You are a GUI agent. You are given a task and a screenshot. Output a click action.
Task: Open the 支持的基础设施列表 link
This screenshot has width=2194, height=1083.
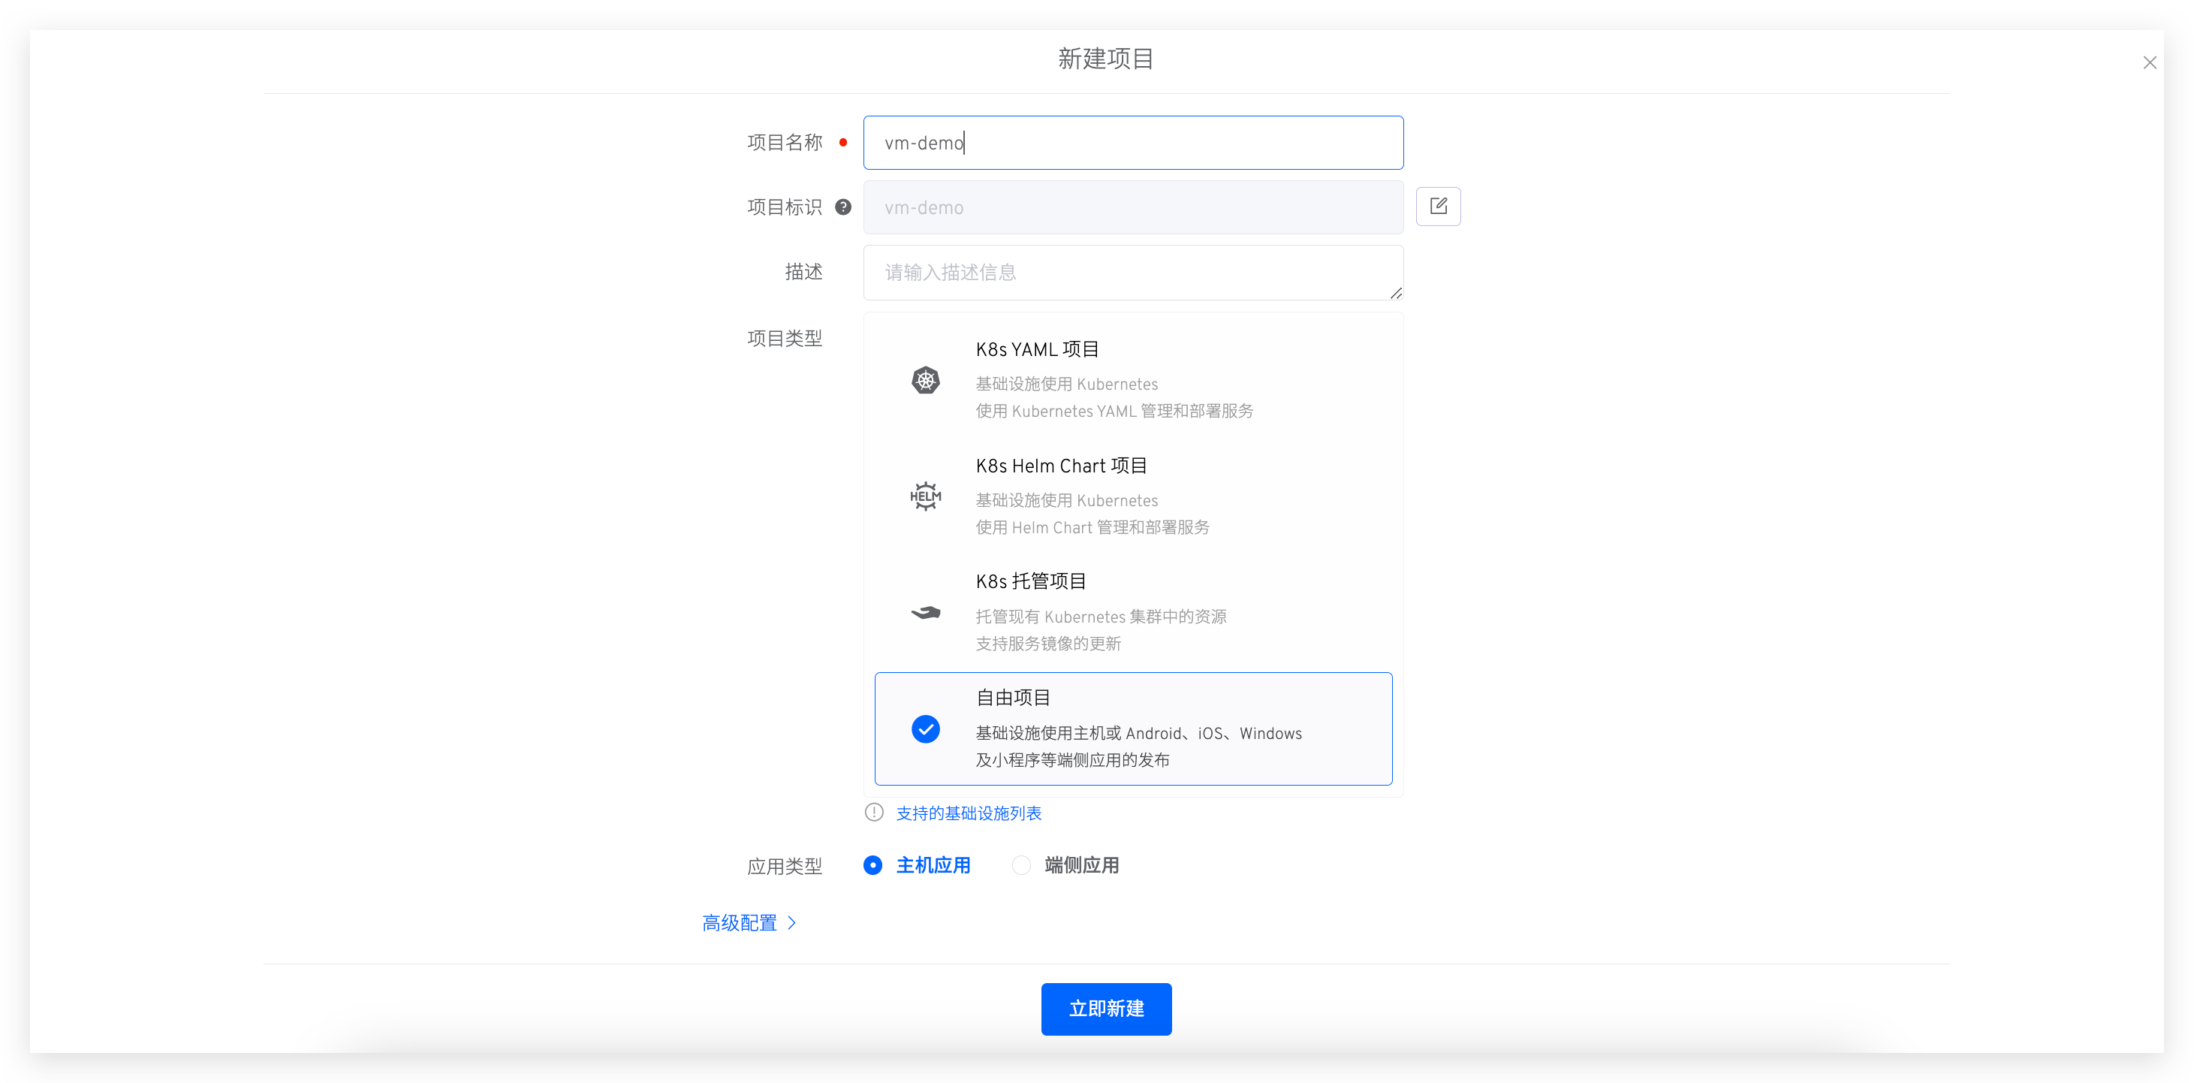(x=969, y=813)
